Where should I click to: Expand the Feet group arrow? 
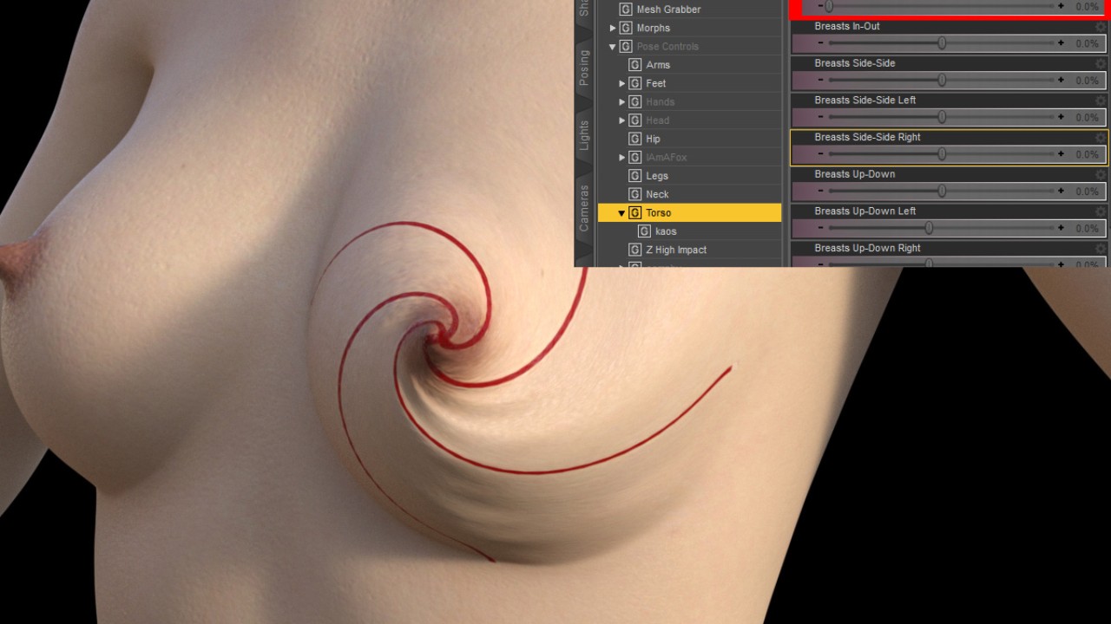coord(621,83)
